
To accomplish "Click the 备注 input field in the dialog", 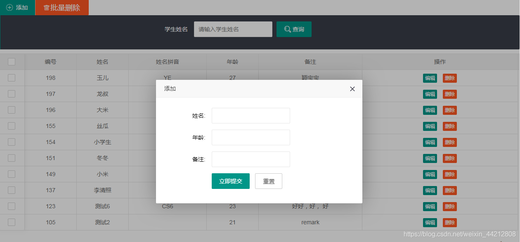I will pos(251,159).
